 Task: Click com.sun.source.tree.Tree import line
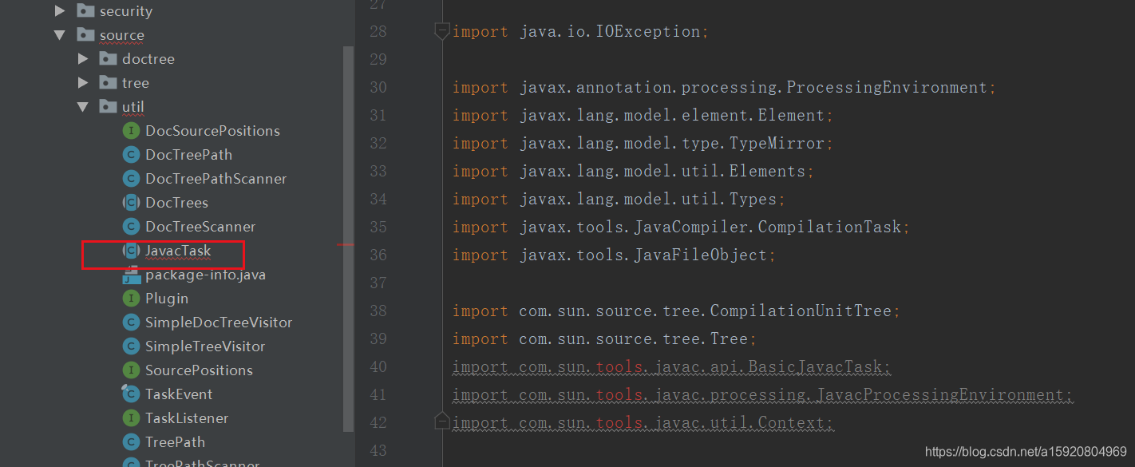pos(605,339)
